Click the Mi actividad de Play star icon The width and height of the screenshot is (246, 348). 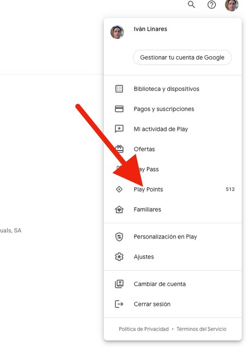pos(119,129)
